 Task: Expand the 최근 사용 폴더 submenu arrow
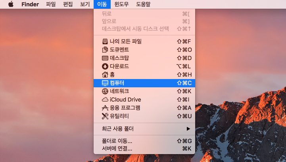(x=188, y=129)
